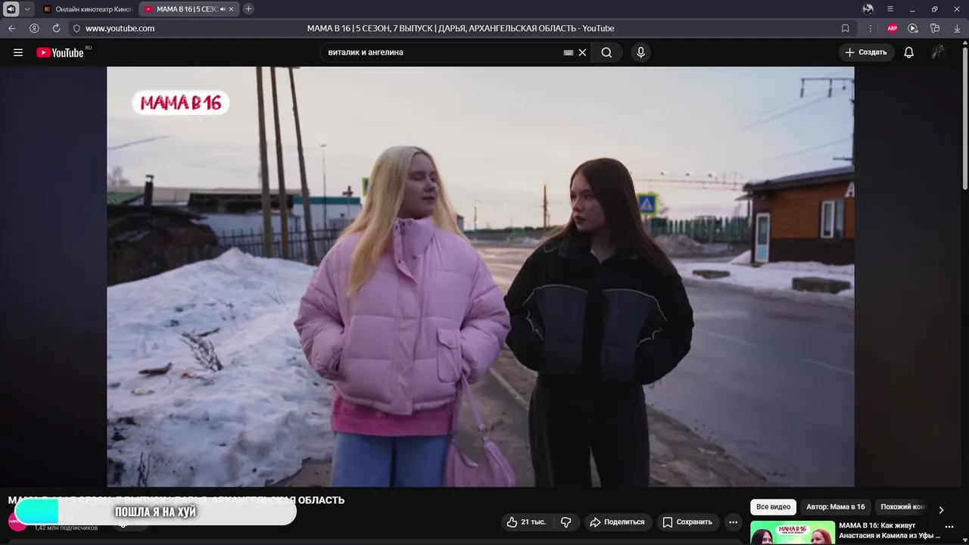This screenshot has height=545, width=969.
Task: Click in the video player area
Action: coord(480,276)
